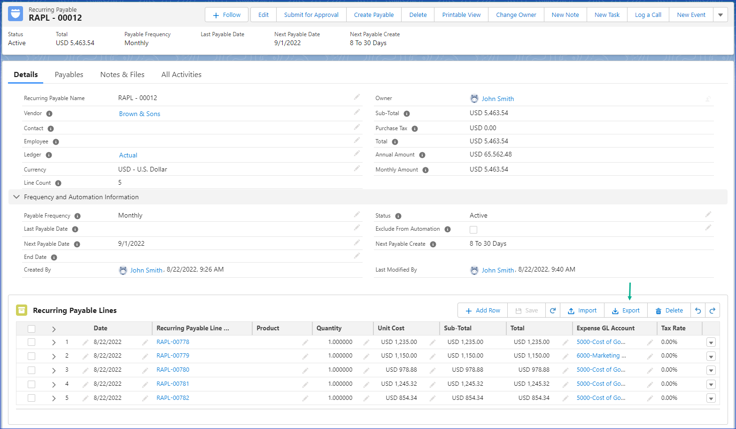Click the pencil edit icon beside Vendor
The height and width of the screenshot is (429, 736).
pyautogui.click(x=356, y=112)
